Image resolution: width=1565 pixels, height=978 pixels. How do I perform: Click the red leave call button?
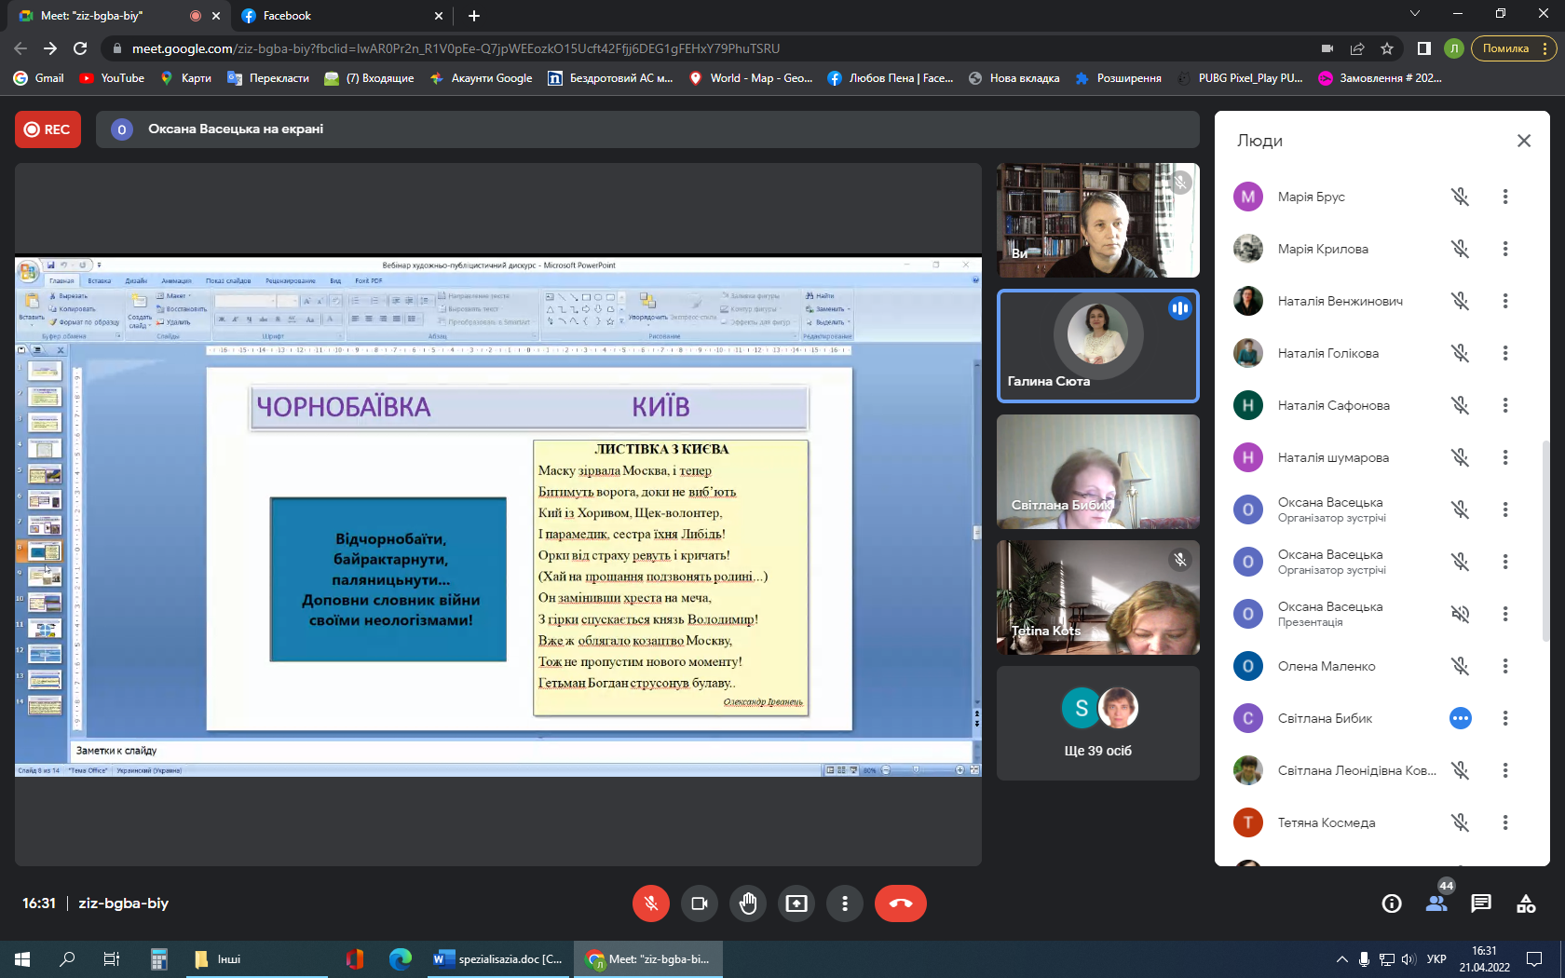coord(901,903)
